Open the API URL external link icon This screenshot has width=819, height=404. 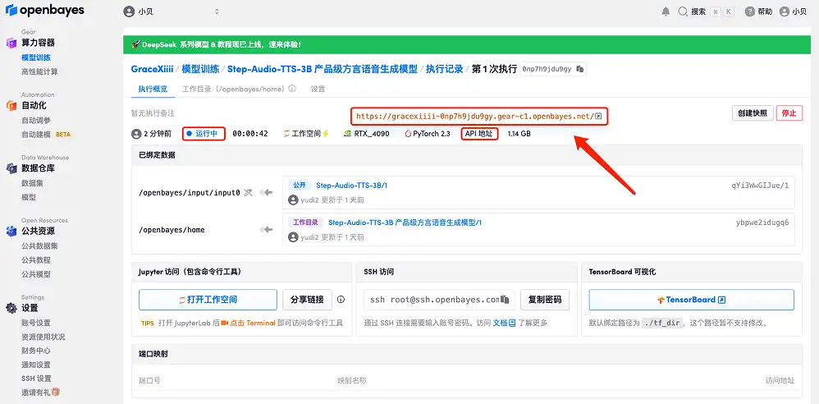(598, 116)
